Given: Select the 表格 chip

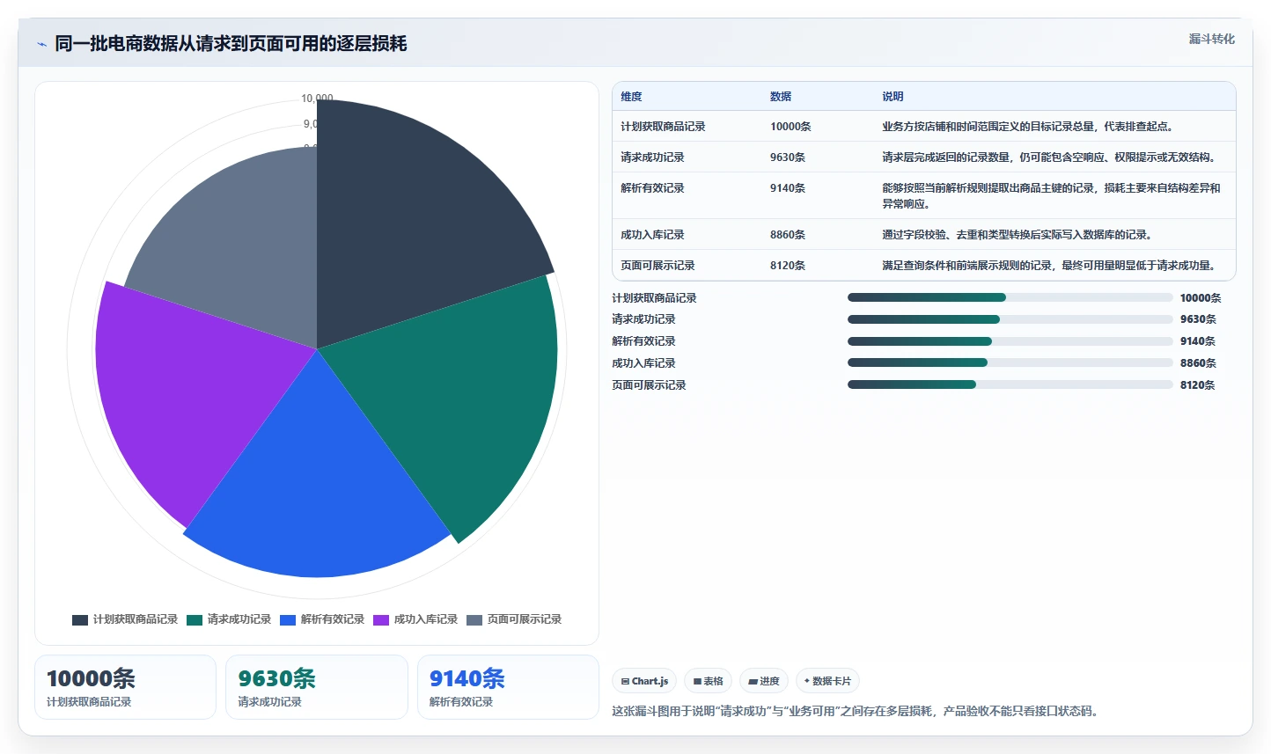Looking at the screenshot, I should pyautogui.click(x=708, y=681).
